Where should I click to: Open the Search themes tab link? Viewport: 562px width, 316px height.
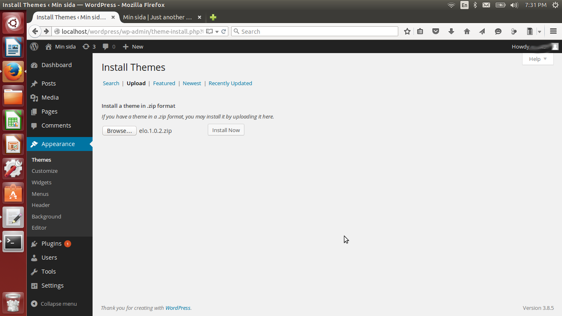tap(111, 83)
